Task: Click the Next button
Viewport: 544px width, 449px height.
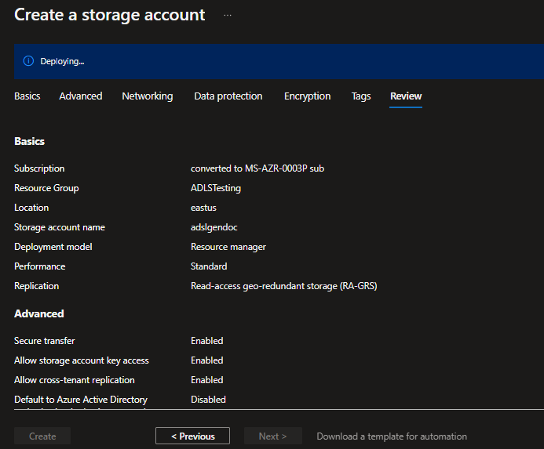Action: [273, 436]
